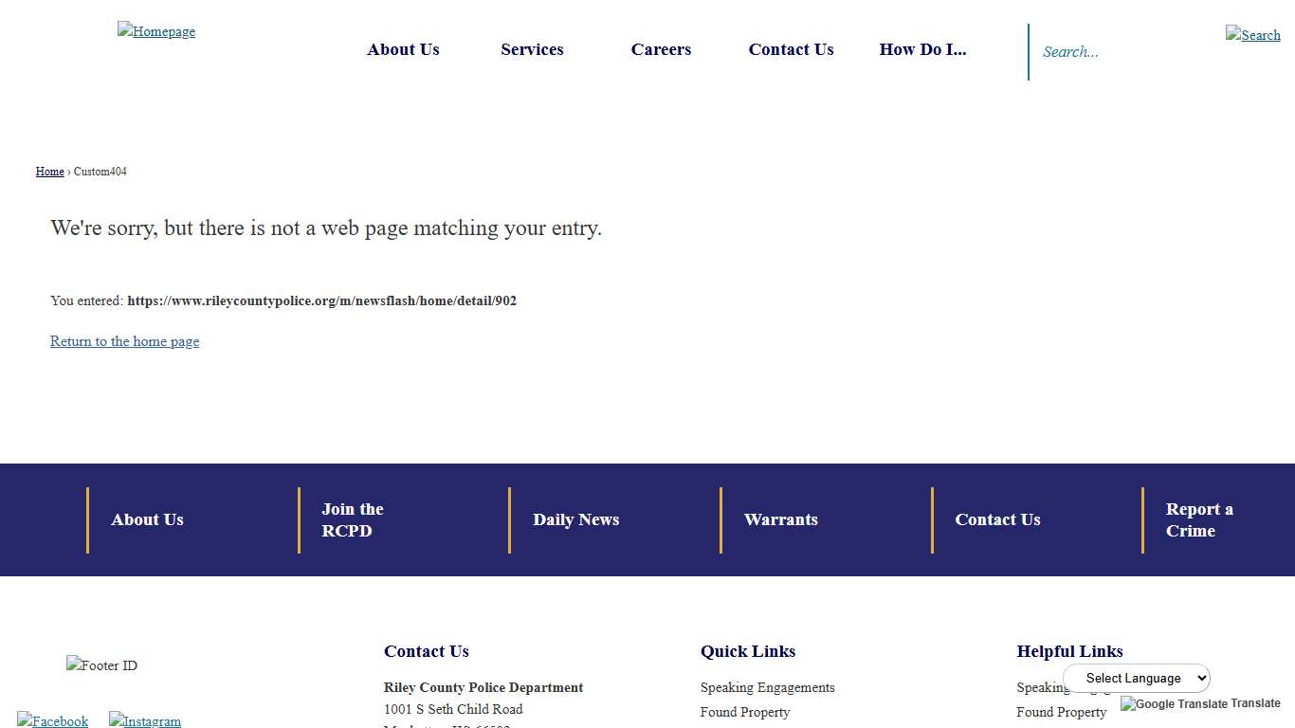Open the Careers menu
The width and height of the screenshot is (1295, 728).
click(661, 49)
